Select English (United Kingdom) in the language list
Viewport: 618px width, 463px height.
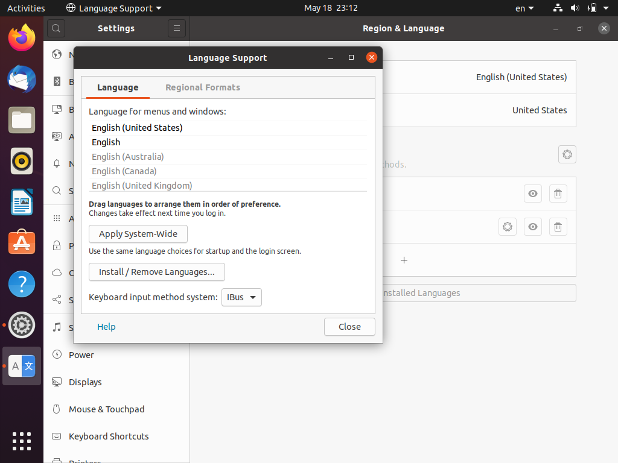pyautogui.click(x=142, y=186)
